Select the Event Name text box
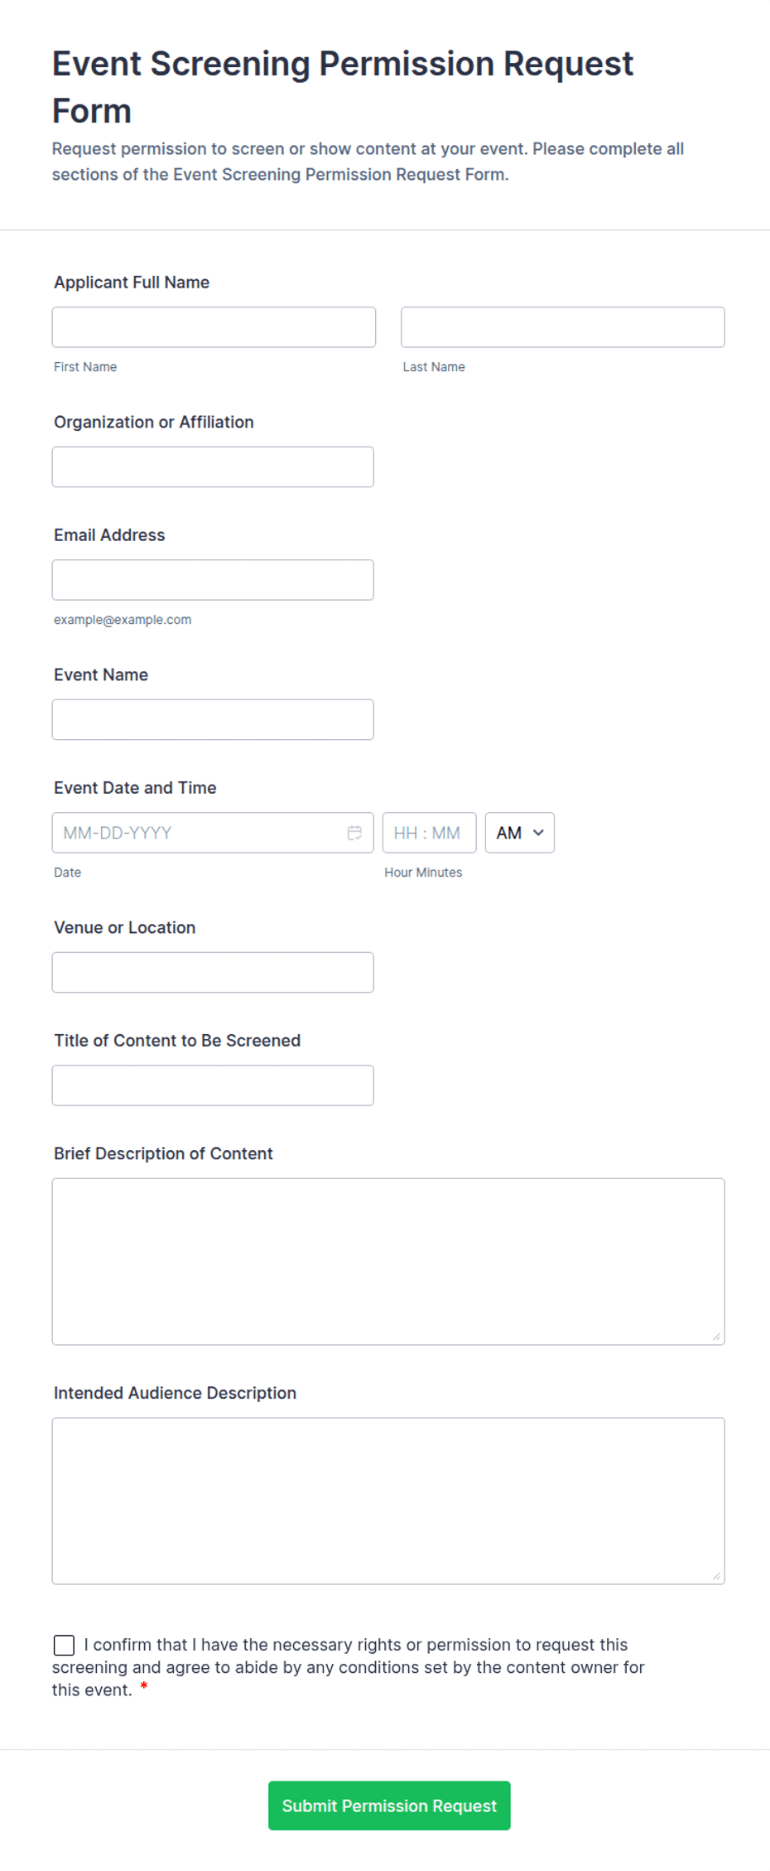770x1871 pixels. pos(213,719)
